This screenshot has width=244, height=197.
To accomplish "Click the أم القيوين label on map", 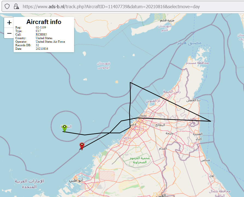I will point(153,101).
